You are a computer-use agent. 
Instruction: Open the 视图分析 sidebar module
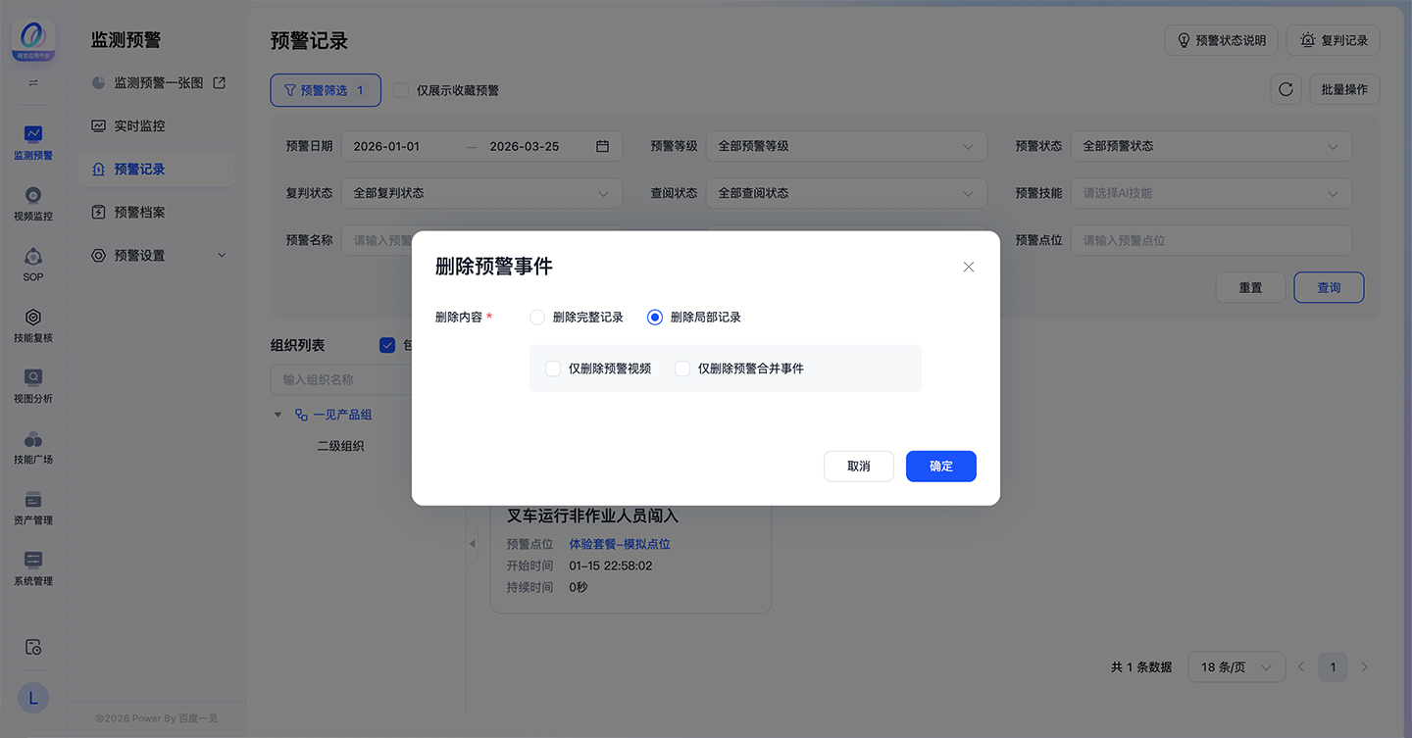tap(33, 385)
